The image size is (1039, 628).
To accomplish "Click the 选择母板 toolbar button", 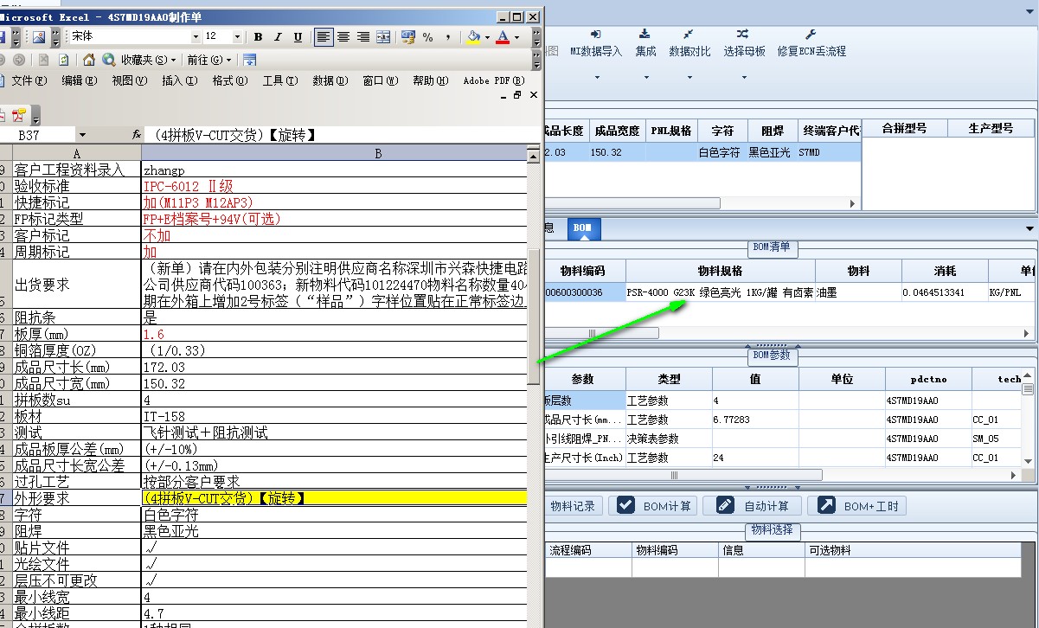I will pyautogui.click(x=745, y=42).
